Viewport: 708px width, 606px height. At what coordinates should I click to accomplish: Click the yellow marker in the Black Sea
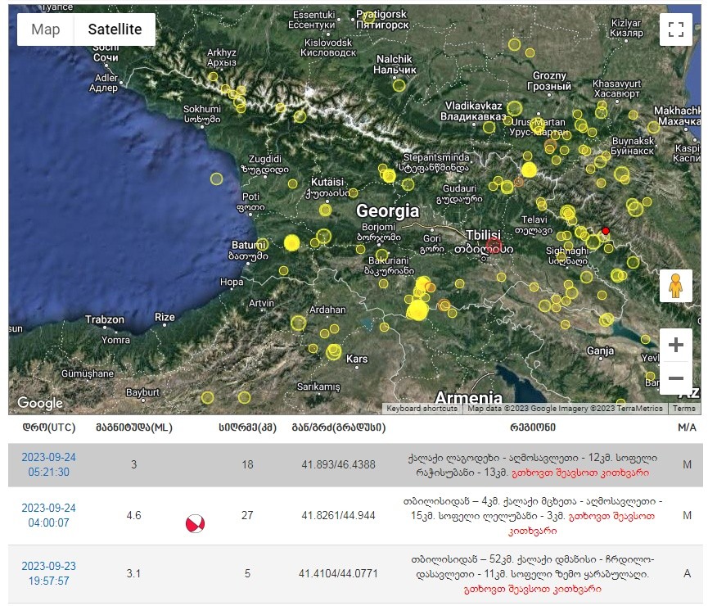(217, 179)
